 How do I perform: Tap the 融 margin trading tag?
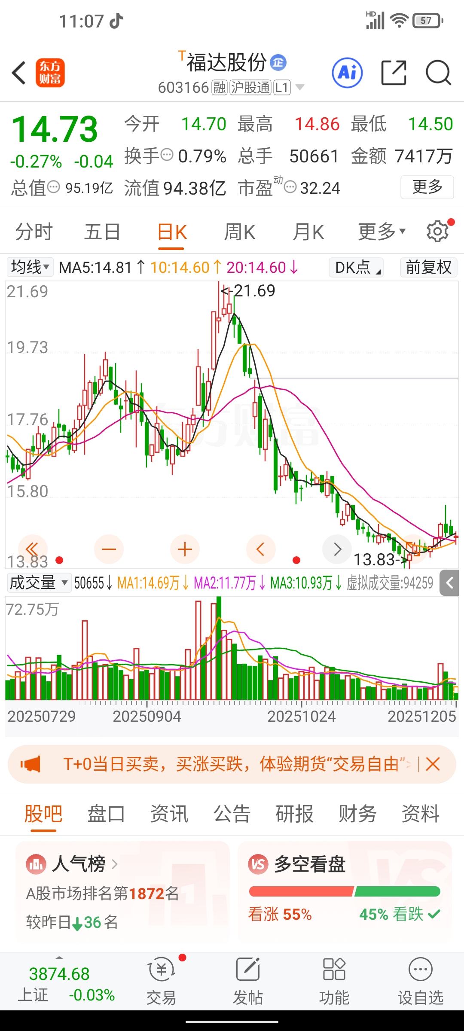[x=220, y=88]
